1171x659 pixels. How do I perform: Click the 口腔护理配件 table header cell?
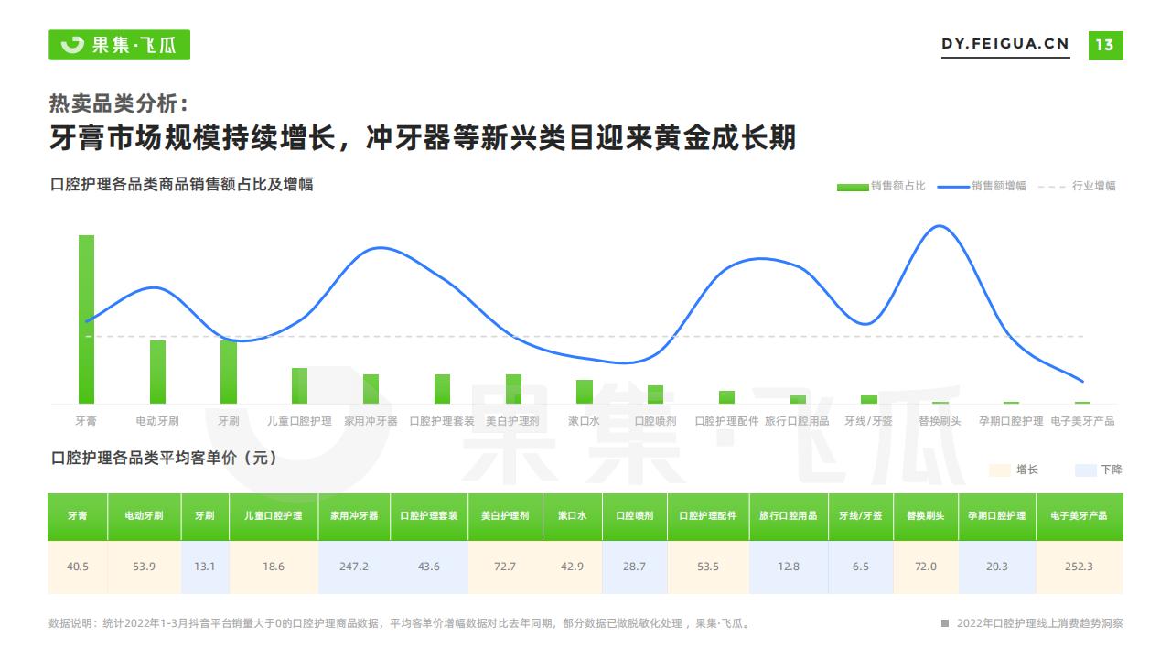coord(708,516)
